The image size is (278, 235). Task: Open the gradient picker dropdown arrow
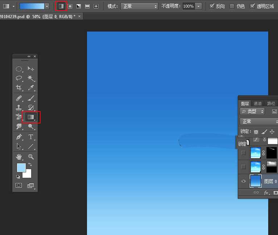(x=47, y=6)
